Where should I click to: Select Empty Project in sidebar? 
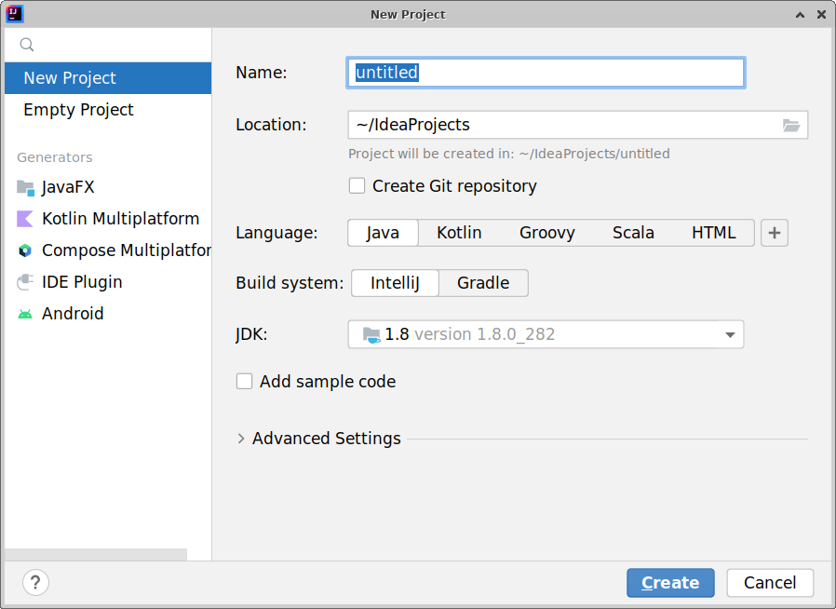pos(79,110)
